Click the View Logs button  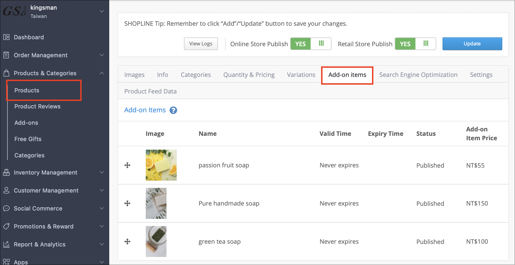click(x=201, y=44)
